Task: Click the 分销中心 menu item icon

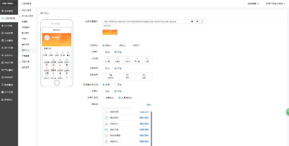Action: (106, 124)
